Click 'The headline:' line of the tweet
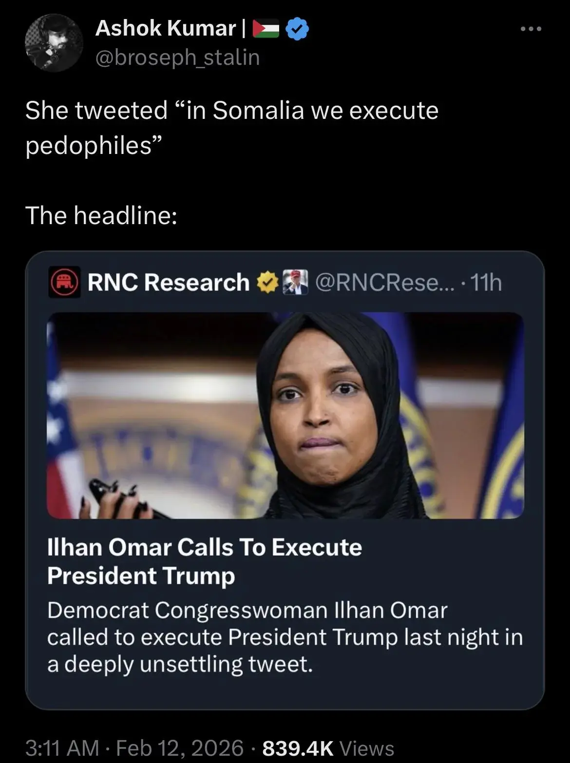Screen dimensions: 570x763 click(x=101, y=215)
